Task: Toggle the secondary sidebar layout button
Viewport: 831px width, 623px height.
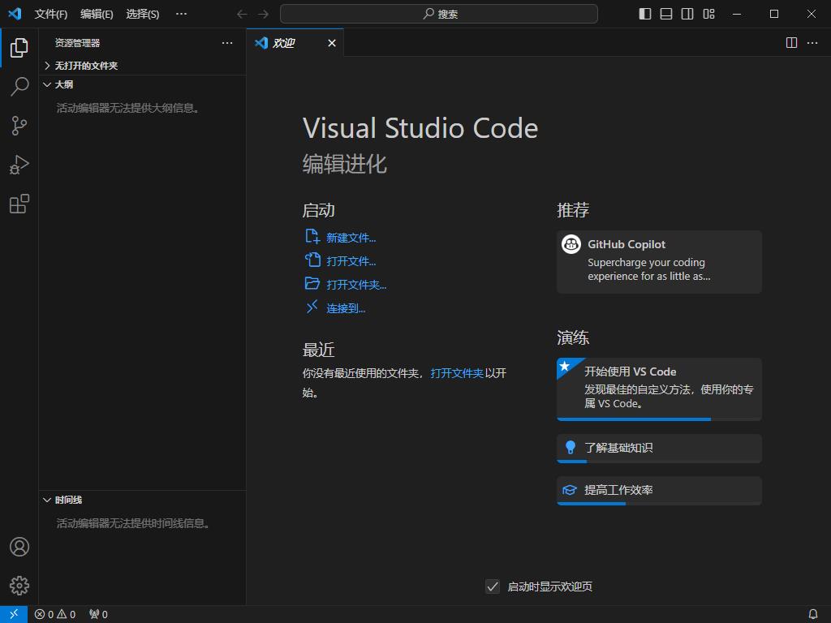Action: click(687, 14)
